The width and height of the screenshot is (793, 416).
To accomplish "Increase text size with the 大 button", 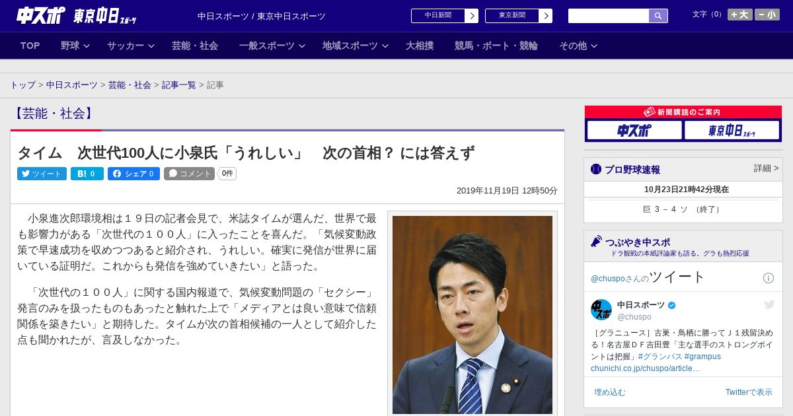I will click(x=739, y=15).
